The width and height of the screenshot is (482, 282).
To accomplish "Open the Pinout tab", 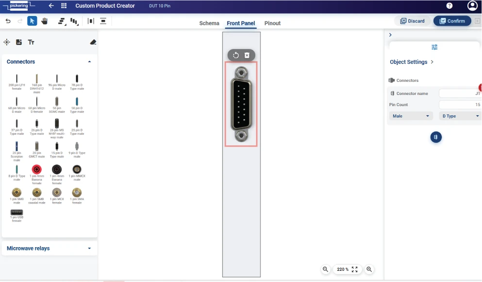I will click(x=272, y=23).
